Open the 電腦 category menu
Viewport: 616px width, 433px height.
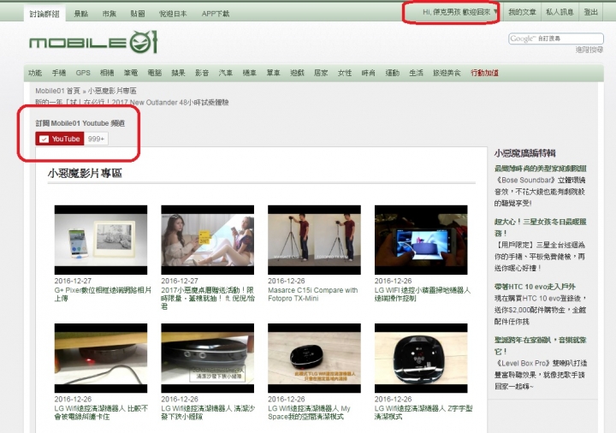(x=154, y=73)
